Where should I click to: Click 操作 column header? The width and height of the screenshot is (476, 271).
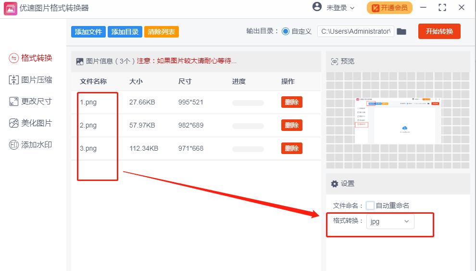(288, 81)
